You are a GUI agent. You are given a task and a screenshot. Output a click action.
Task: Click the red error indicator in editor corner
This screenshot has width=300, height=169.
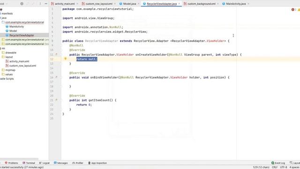click(292, 9)
